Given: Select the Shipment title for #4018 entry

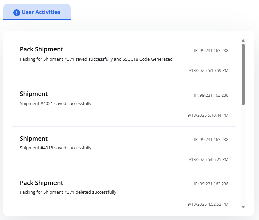Looking at the screenshot, I should 34,139.
